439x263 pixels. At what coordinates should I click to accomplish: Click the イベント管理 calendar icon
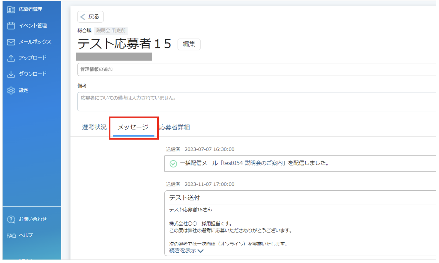[x=11, y=26]
